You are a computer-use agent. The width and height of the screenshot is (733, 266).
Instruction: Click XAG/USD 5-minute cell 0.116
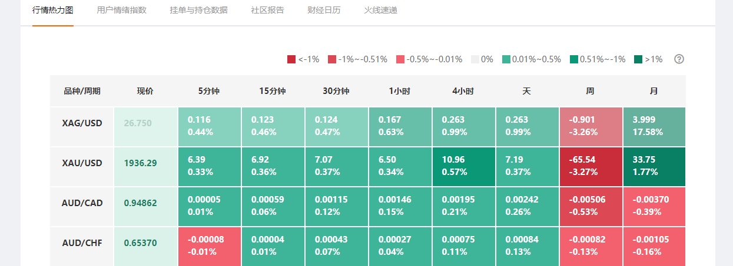point(209,127)
